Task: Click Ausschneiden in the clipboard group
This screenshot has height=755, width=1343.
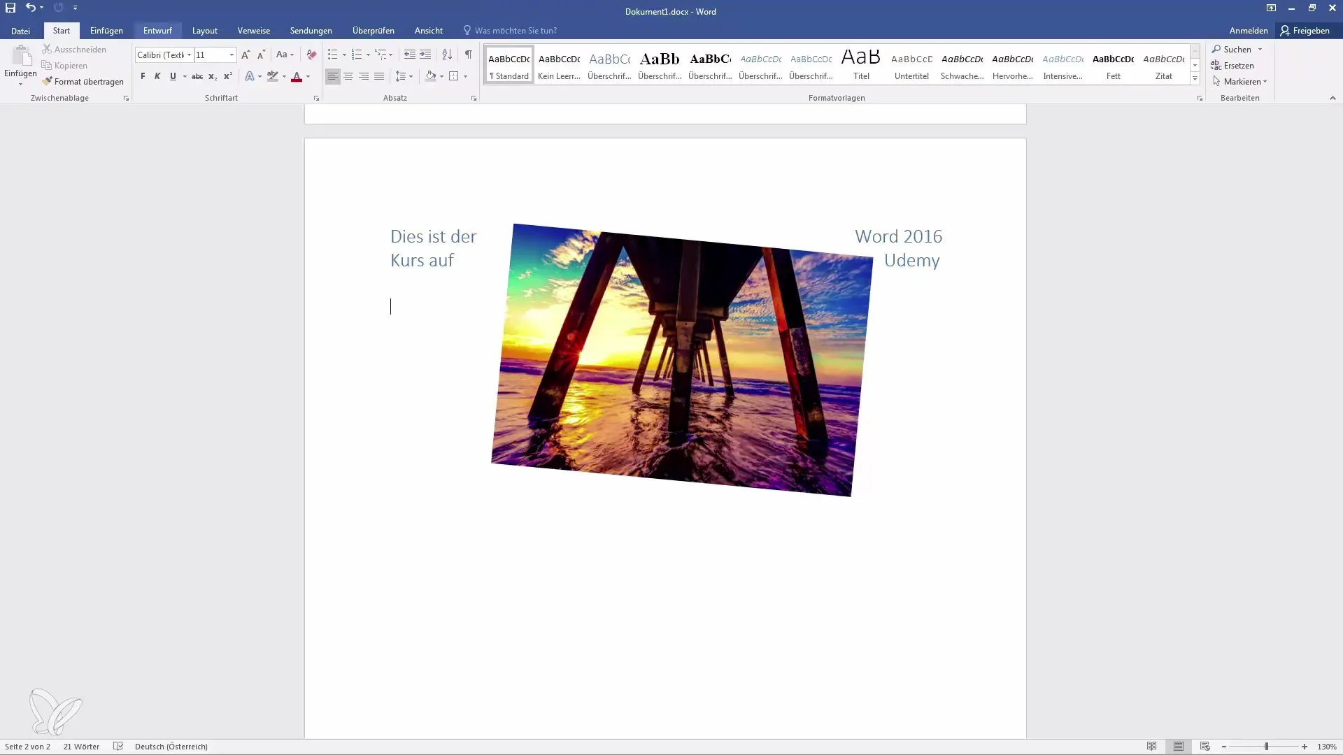Action: [74, 50]
